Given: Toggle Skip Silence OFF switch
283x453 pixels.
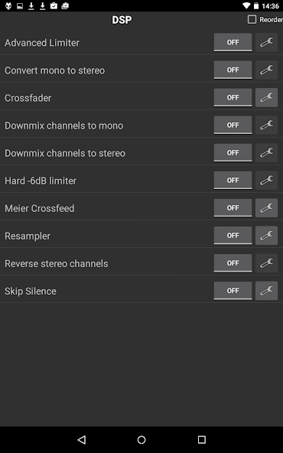Looking at the screenshot, I should coord(233,291).
